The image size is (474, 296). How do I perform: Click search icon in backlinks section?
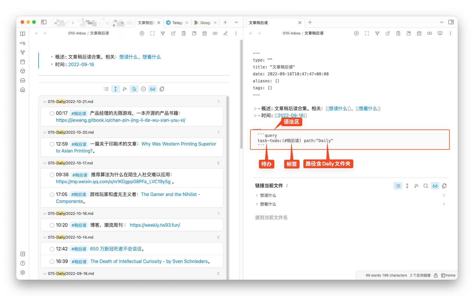point(426,186)
